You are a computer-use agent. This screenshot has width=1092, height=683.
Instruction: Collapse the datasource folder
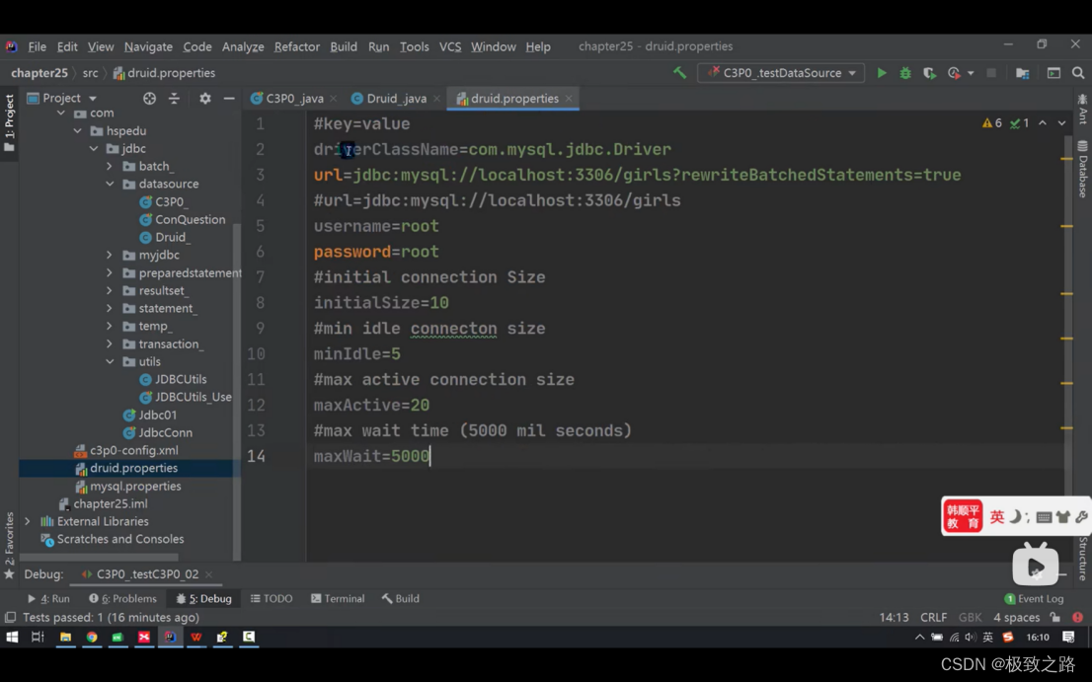[x=110, y=184]
